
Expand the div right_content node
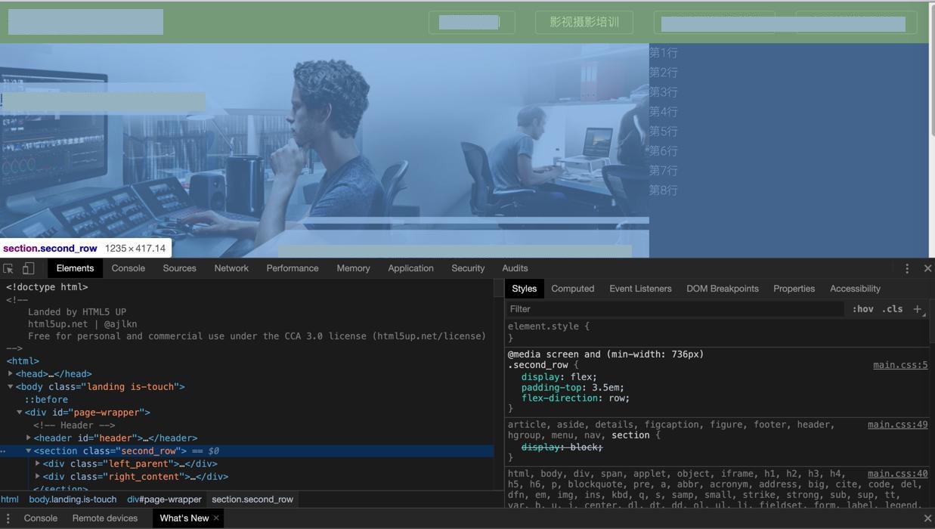coord(38,476)
